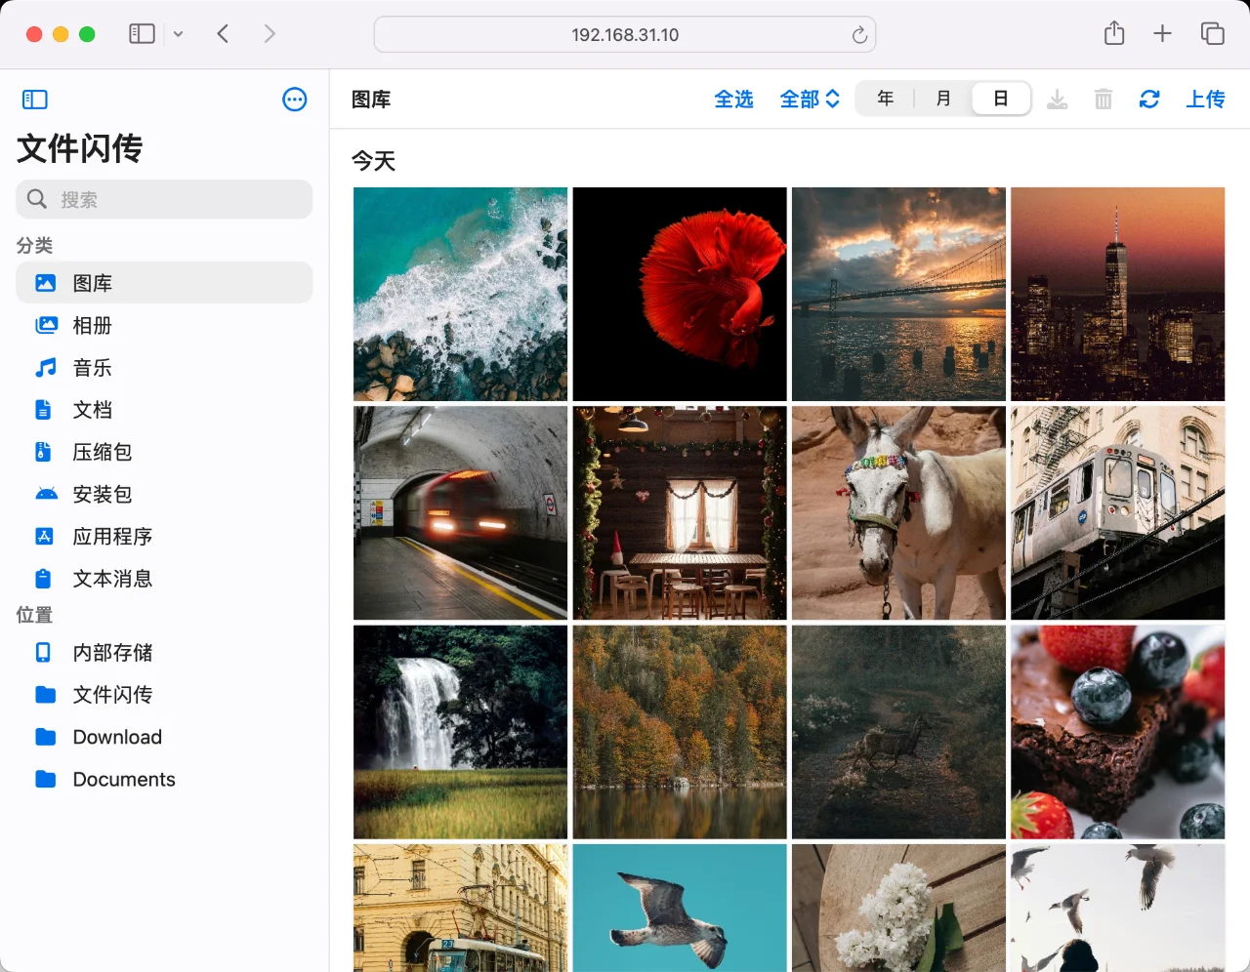The height and width of the screenshot is (972, 1250).
Task: Show Safari tab overview icon
Action: pos(1212,34)
